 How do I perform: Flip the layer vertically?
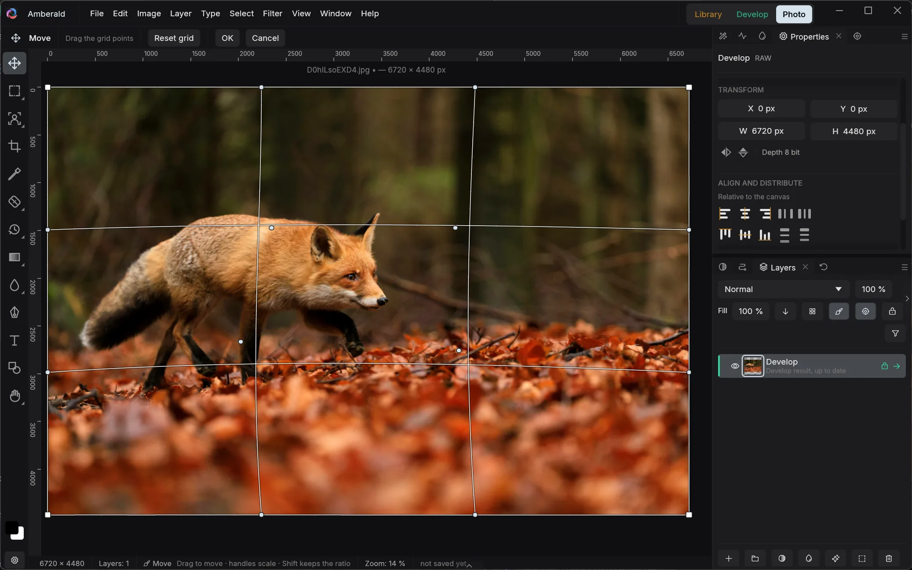[743, 152]
